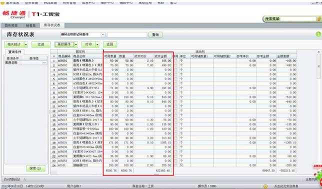Select the 查询条件 tab
Image resolution: width=322 pixels, height=189 pixels.
(x=14, y=52)
